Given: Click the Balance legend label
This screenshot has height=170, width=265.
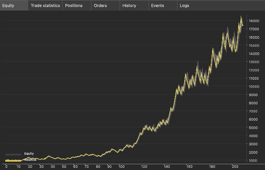Looking at the screenshot, I should [30, 160].
